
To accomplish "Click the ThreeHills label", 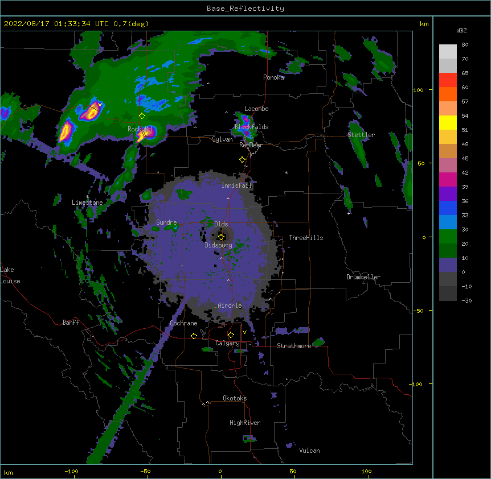I will click(x=306, y=238).
